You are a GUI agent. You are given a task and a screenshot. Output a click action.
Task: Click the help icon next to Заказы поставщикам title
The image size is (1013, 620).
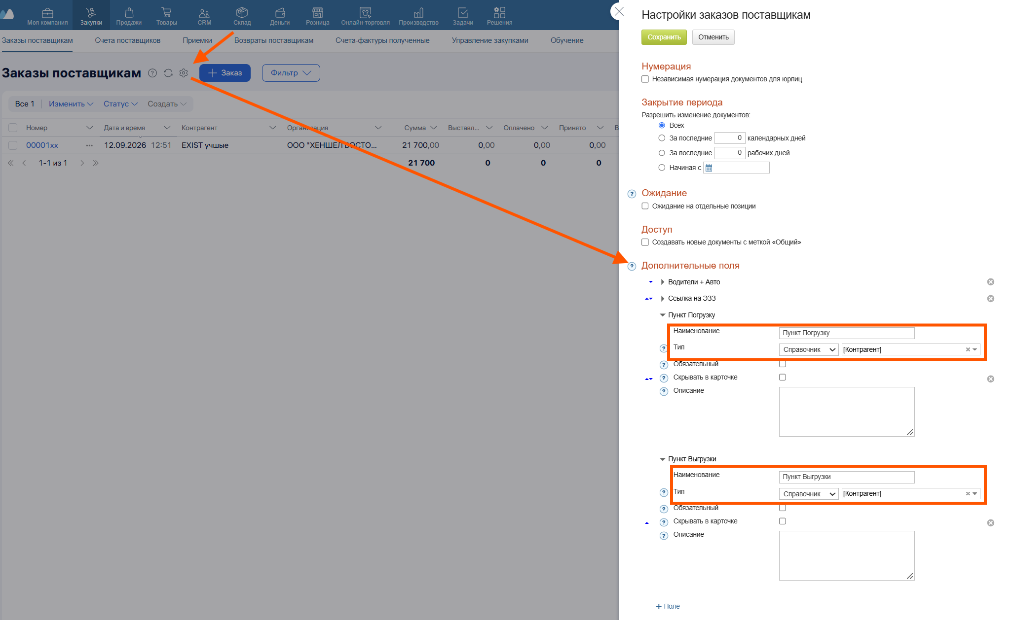[x=152, y=73]
